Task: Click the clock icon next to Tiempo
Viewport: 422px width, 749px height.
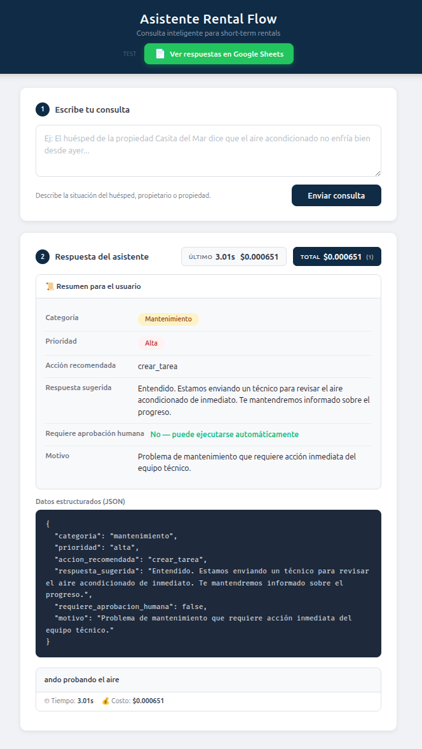Action: click(47, 701)
